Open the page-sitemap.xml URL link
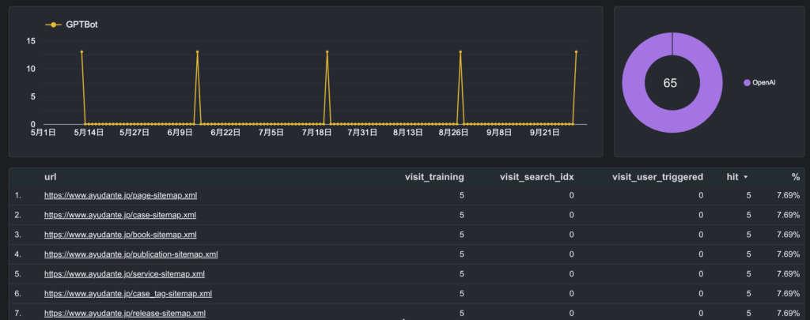Viewport: 810px width, 320px height. 120,196
